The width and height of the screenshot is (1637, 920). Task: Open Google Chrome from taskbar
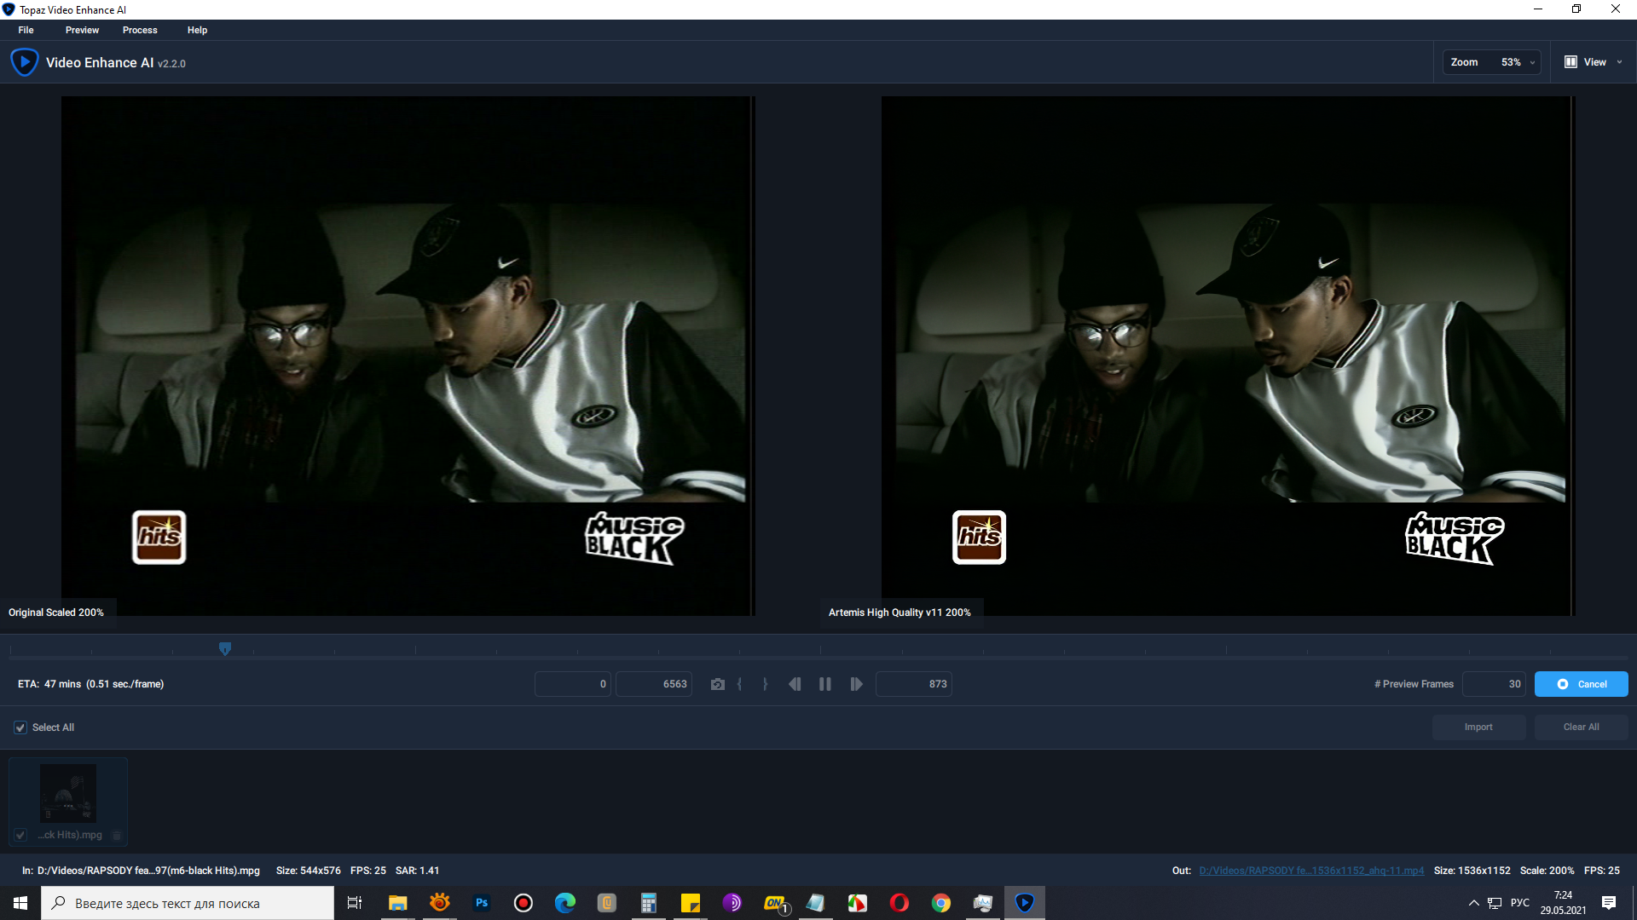coord(941,903)
